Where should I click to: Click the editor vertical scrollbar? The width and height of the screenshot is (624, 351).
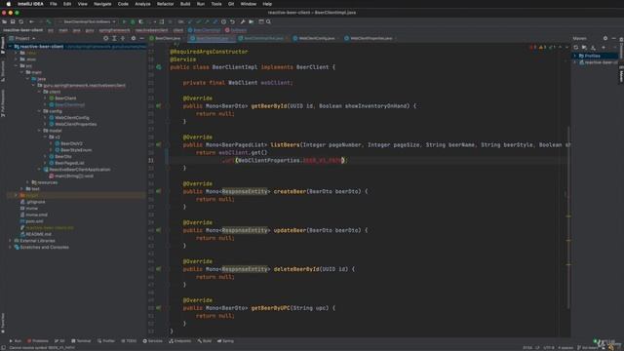click(x=568, y=216)
